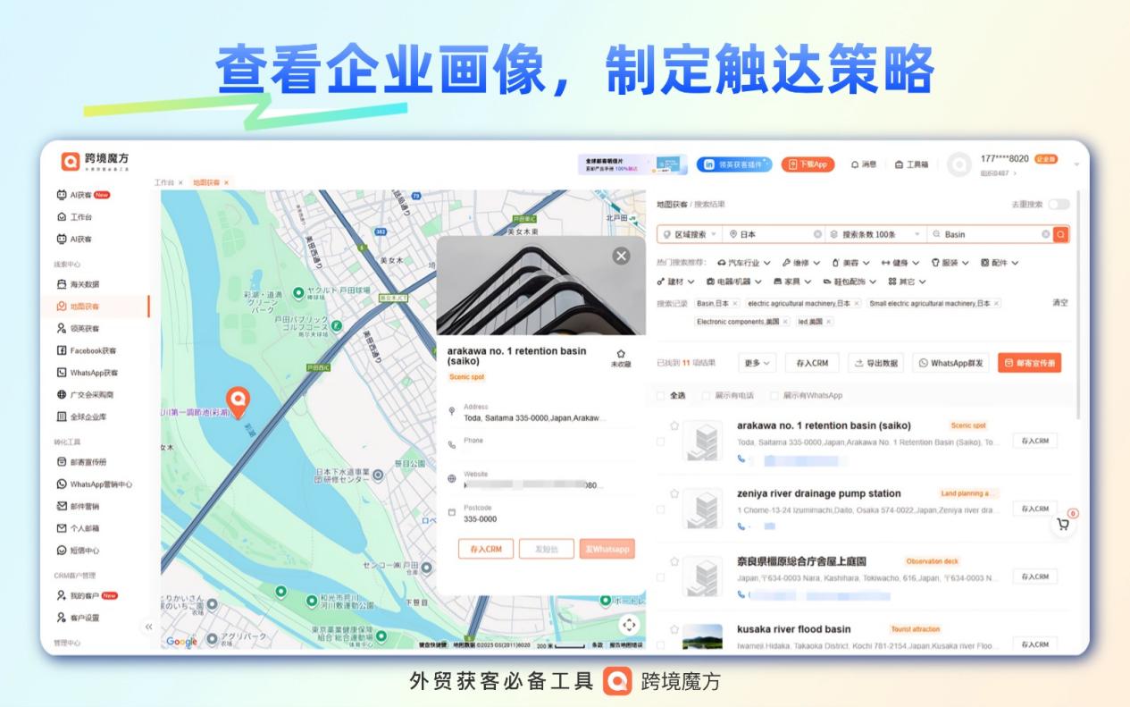The width and height of the screenshot is (1130, 707).
Task: Open 邮客宣传册 in the sidebar
Action: tap(81, 462)
